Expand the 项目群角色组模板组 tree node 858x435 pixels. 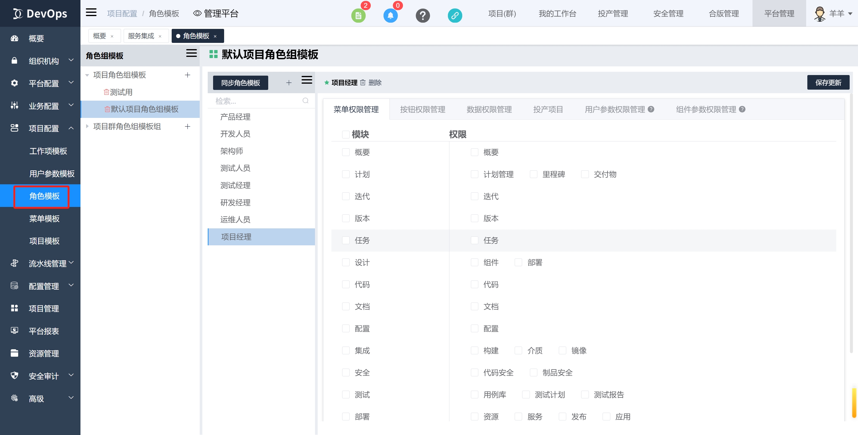87,126
